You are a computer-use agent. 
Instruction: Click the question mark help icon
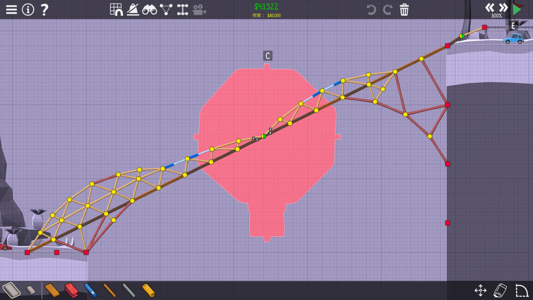(x=44, y=10)
